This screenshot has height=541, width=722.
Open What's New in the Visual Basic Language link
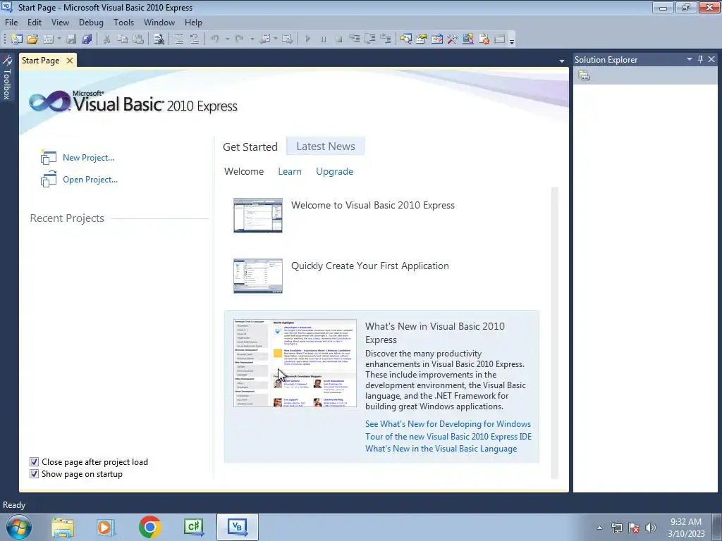441,449
